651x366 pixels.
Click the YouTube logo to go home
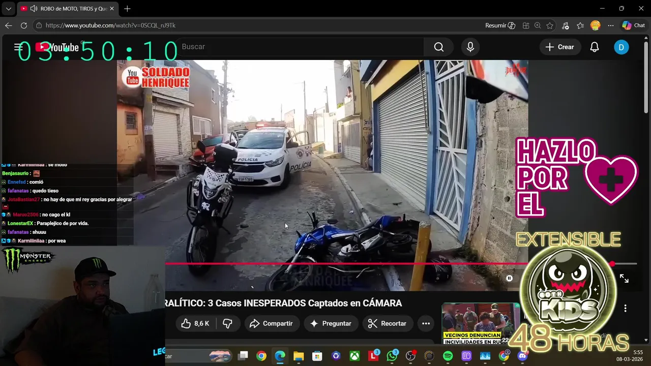[x=57, y=47]
